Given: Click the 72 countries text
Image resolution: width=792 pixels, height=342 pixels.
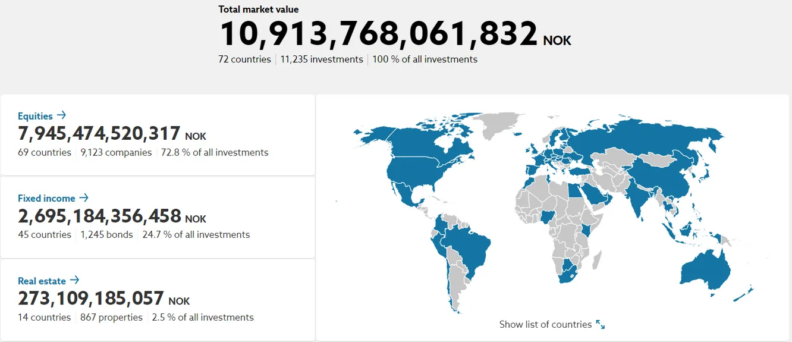Looking at the screenshot, I should 244,59.
